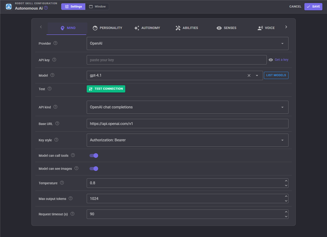Switch to Window view

tap(97, 6)
